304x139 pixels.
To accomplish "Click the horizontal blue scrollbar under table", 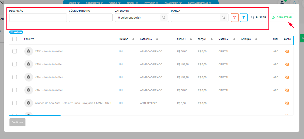I will coord(35,115).
